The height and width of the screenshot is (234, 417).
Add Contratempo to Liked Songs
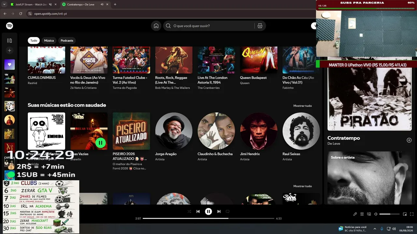(x=409, y=140)
